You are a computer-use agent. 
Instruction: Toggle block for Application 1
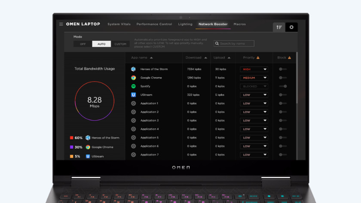[283, 103]
